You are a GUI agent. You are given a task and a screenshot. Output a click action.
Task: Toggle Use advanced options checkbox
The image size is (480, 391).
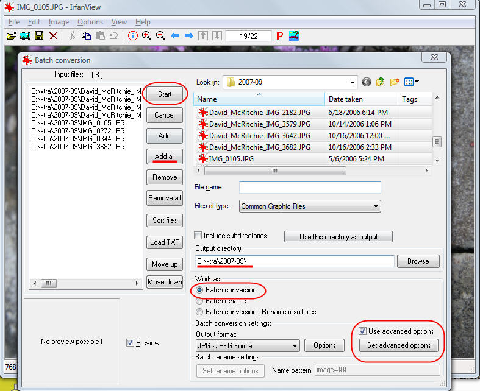click(x=362, y=331)
